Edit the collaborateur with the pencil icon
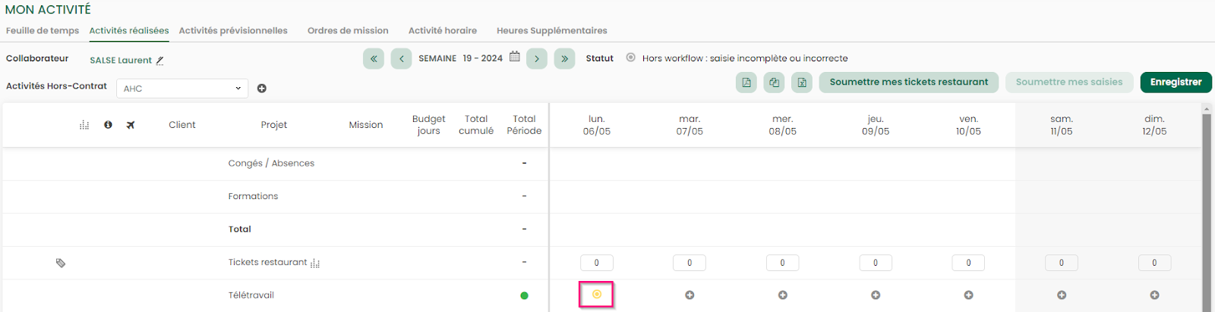This screenshot has height=312, width=1215. 159,61
